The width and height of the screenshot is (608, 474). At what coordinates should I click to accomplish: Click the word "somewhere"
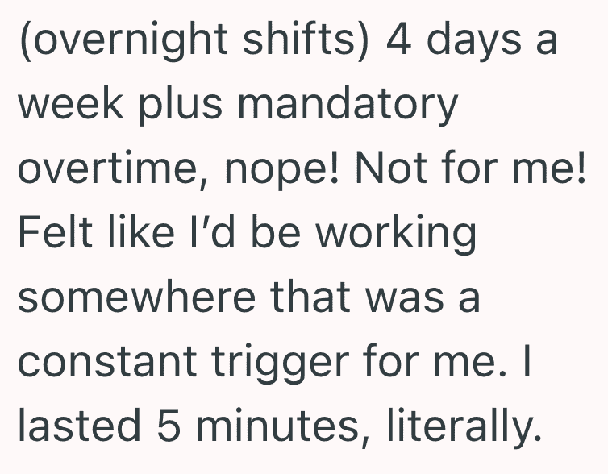tap(136, 297)
